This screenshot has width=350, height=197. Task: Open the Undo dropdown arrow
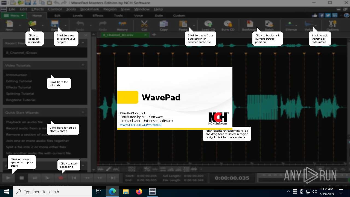point(91,25)
